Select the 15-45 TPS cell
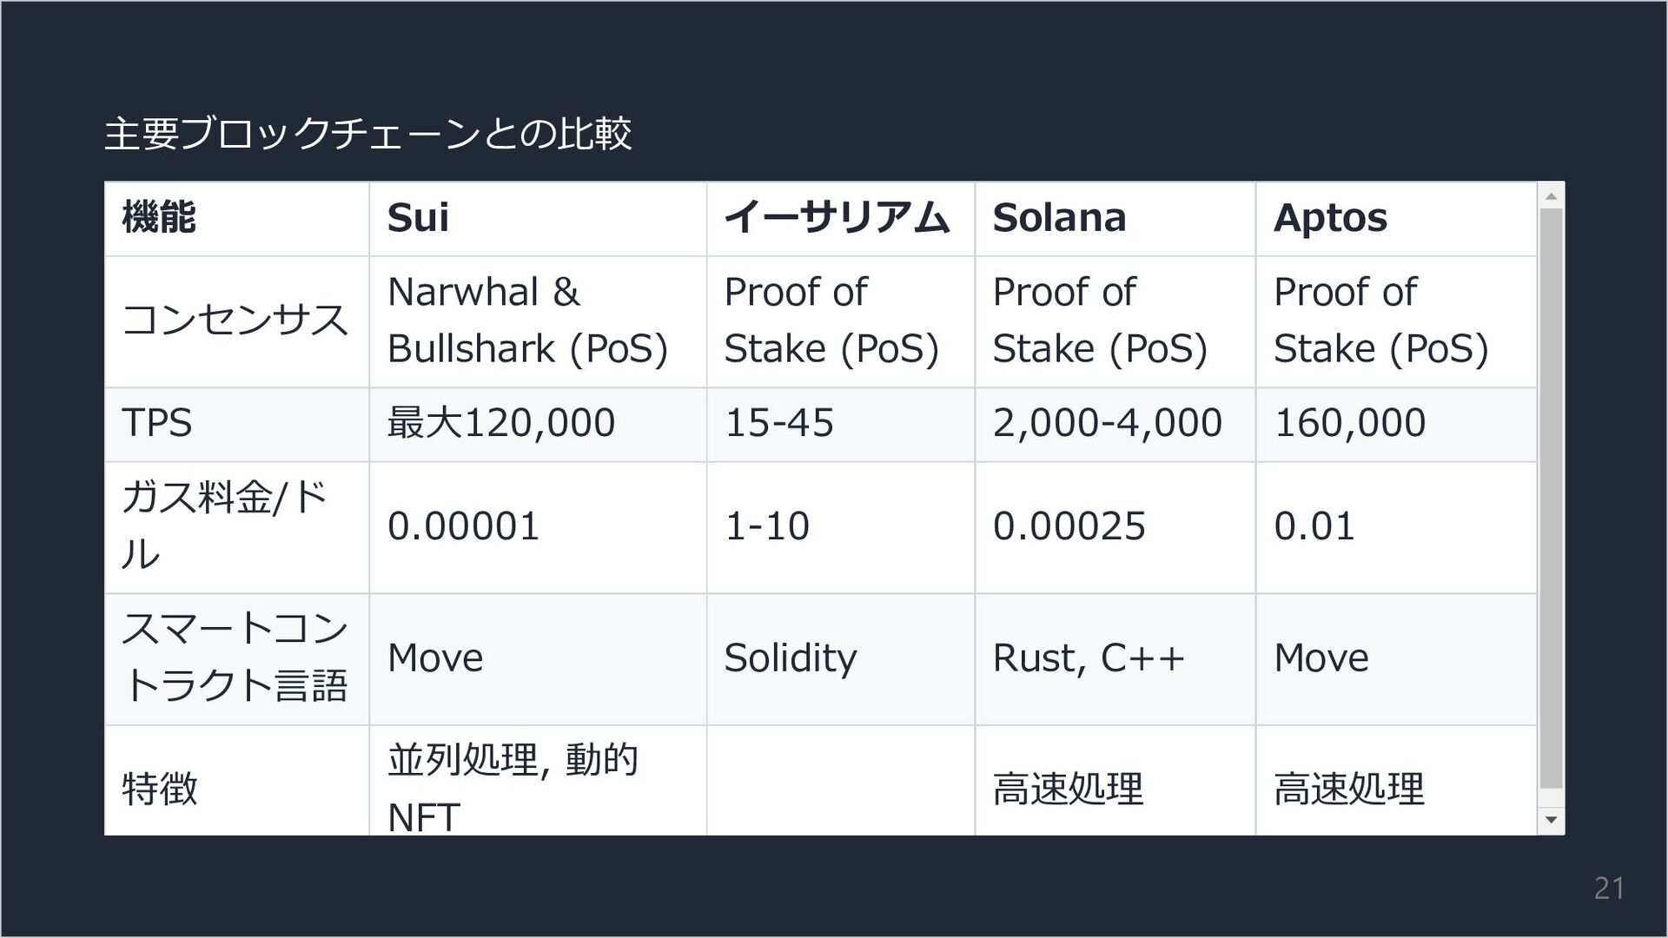 click(779, 423)
